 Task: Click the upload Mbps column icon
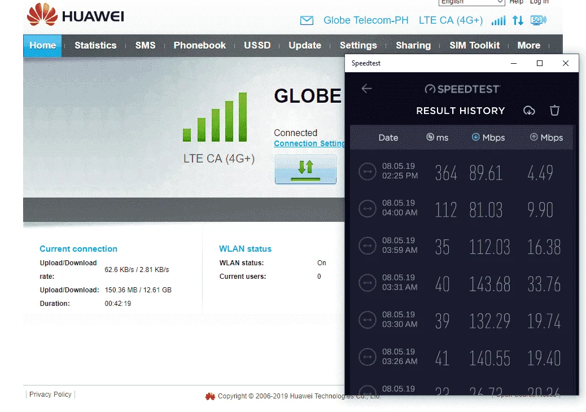click(x=533, y=137)
